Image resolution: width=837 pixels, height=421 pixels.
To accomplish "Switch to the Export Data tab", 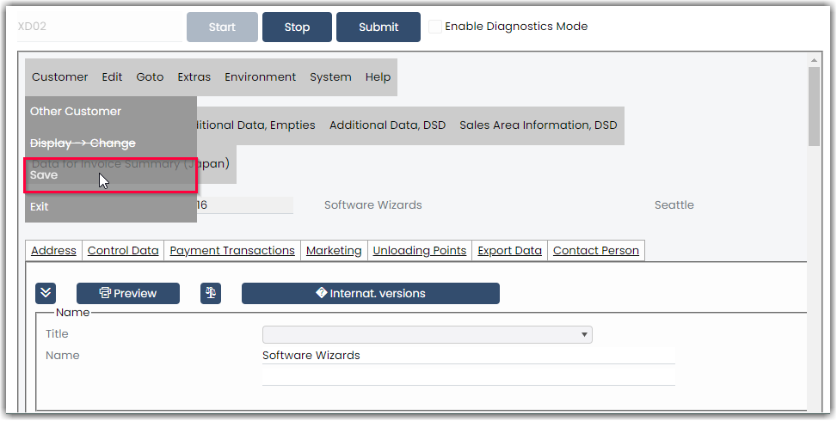I will [510, 251].
